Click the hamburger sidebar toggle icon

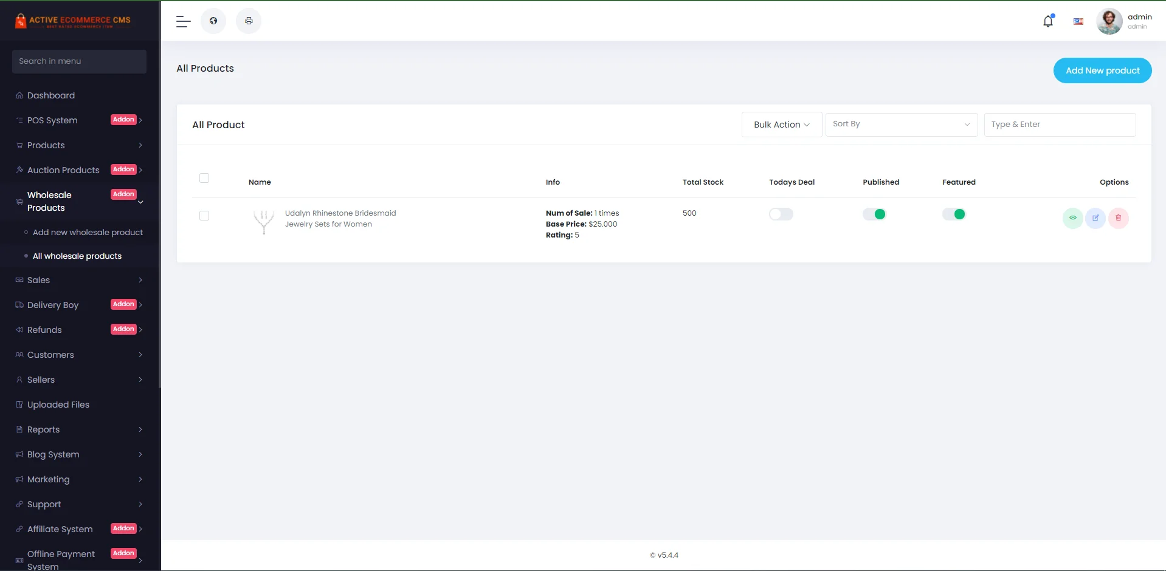[x=183, y=21]
